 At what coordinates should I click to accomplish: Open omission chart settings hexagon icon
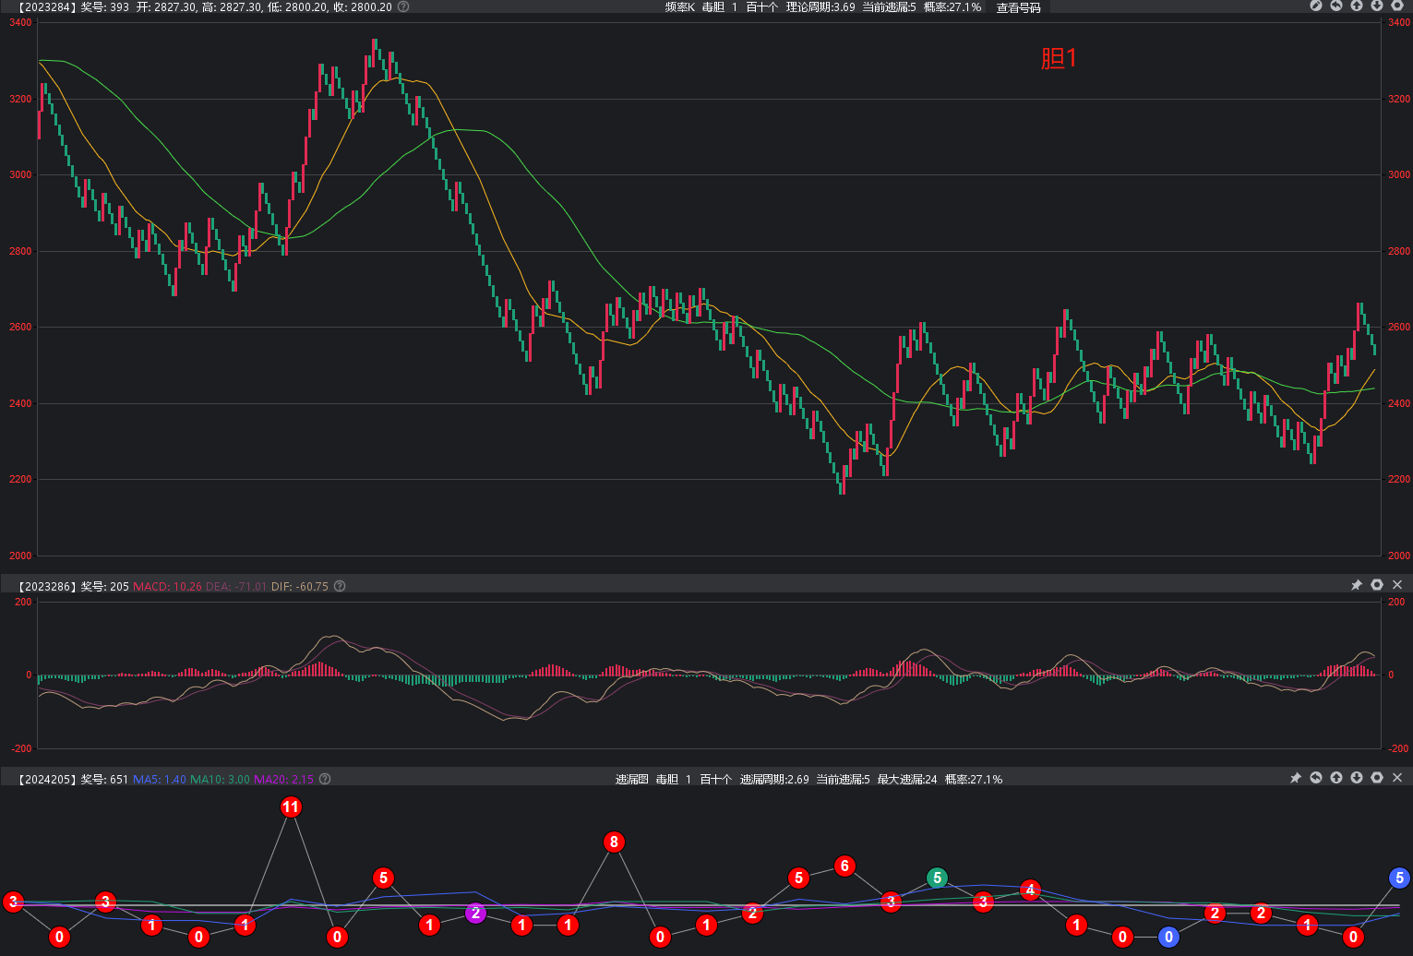click(x=1377, y=778)
